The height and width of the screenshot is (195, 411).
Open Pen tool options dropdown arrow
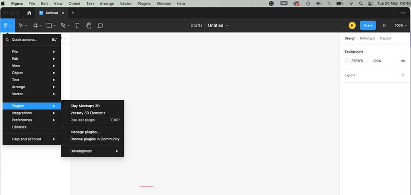[68, 26]
